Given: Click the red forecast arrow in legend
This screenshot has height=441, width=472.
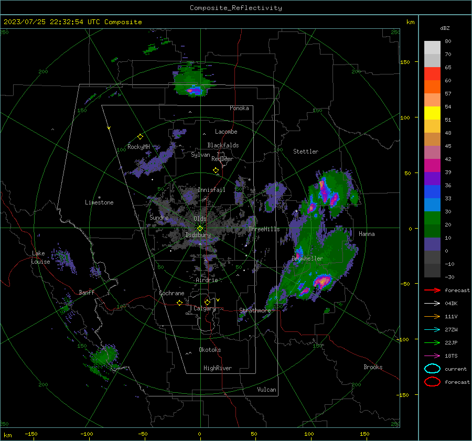Looking at the screenshot, I should [x=432, y=290].
